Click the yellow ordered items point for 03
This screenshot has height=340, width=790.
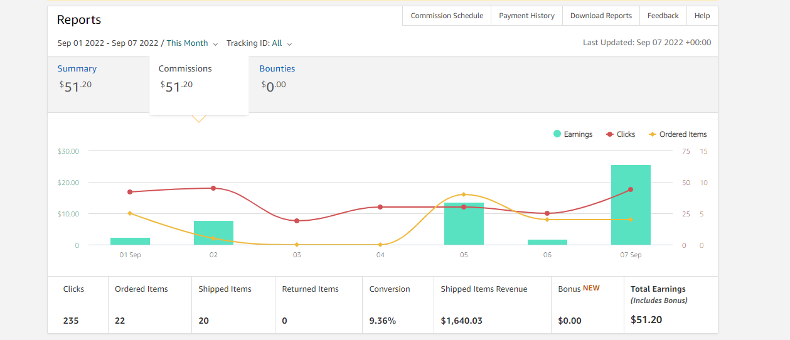click(x=297, y=245)
